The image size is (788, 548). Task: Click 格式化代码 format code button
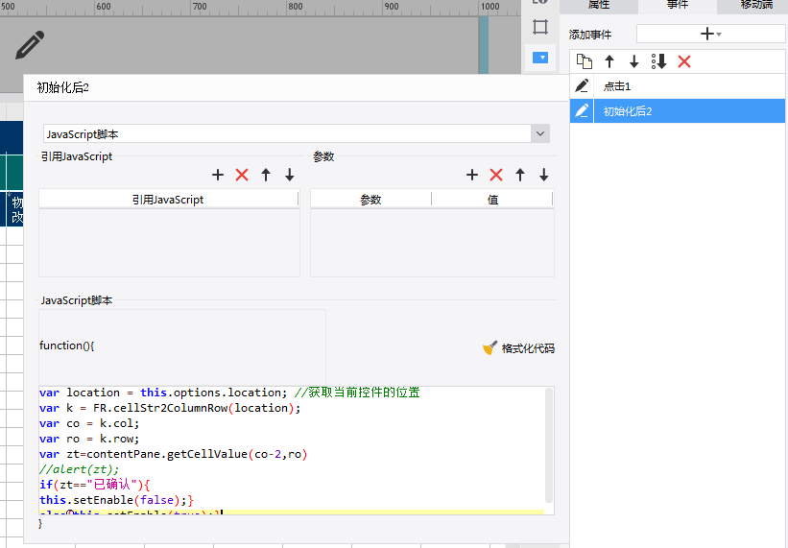518,348
